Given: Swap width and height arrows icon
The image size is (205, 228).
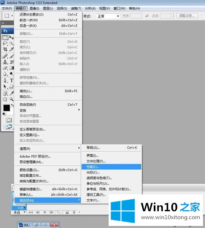Looking at the screenshot, I should (147, 16).
